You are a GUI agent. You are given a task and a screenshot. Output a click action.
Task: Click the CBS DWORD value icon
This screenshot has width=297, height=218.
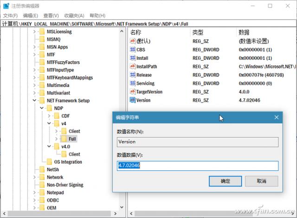(x=133, y=50)
